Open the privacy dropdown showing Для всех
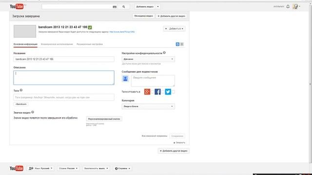This screenshot has height=175, width=312. pyautogui.click(x=148, y=59)
